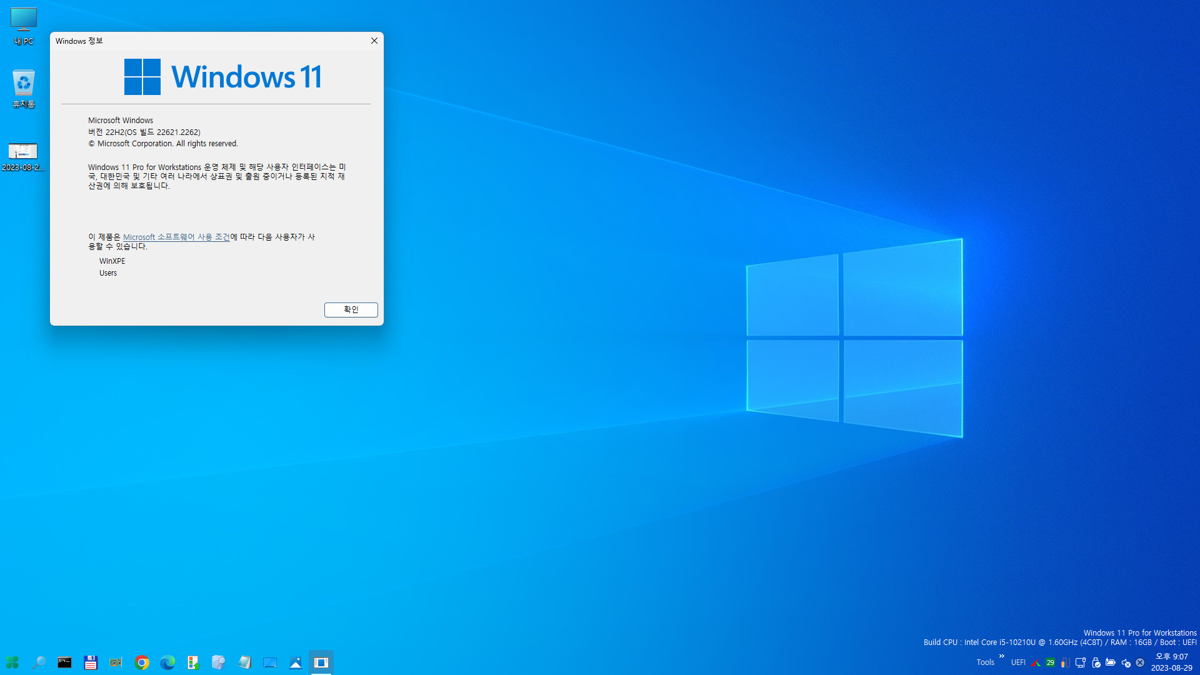Expand the Tools toolbar chevron
Screen dimensions: 1200x675
(x=1002, y=656)
